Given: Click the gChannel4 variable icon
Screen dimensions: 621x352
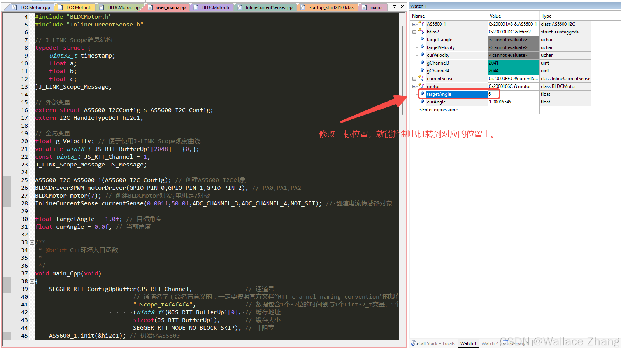Looking at the screenshot, I should [422, 70].
